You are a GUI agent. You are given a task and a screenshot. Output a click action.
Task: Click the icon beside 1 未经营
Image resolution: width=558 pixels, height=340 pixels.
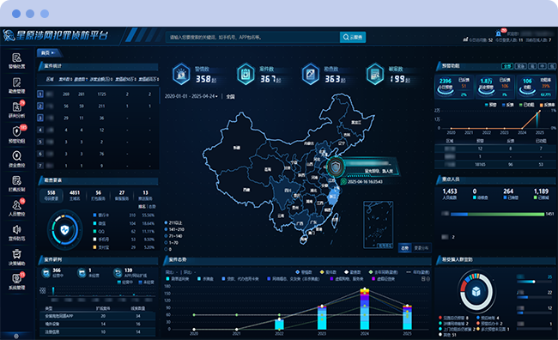[82, 273]
